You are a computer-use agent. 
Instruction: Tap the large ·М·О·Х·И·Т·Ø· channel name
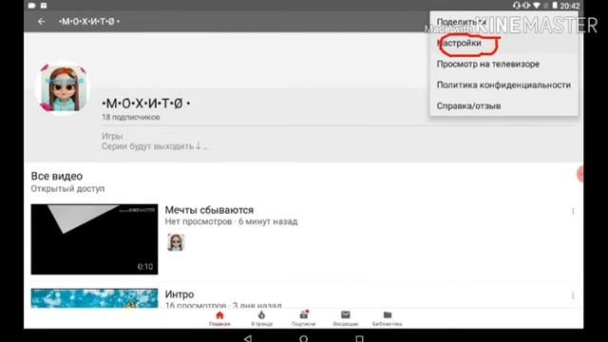point(145,104)
